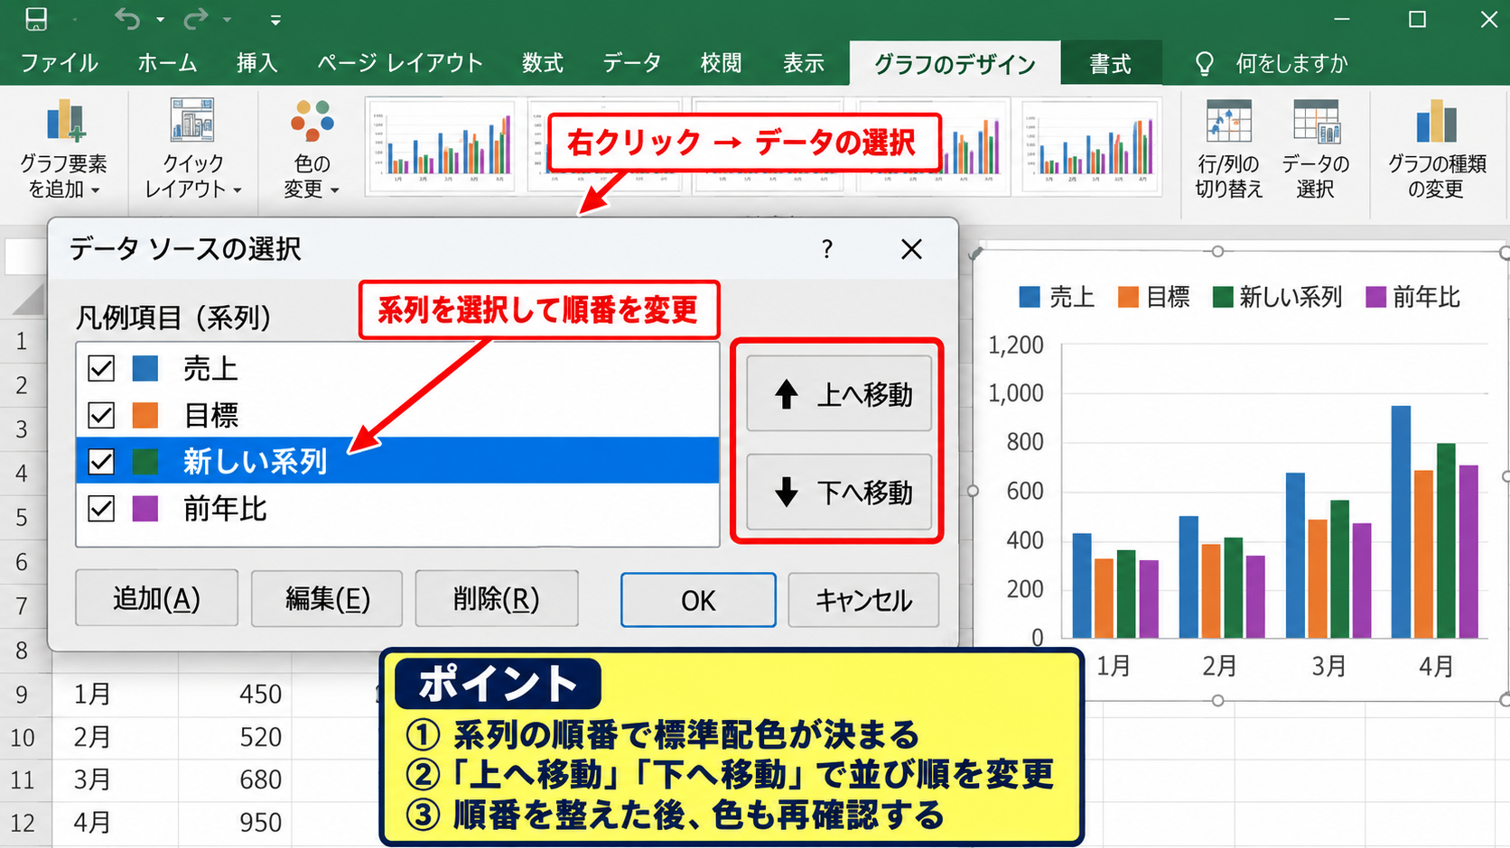Click the 新しい系列 legend entry in chart
The width and height of the screenshot is (1510, 848).
tap(1278, 297)
